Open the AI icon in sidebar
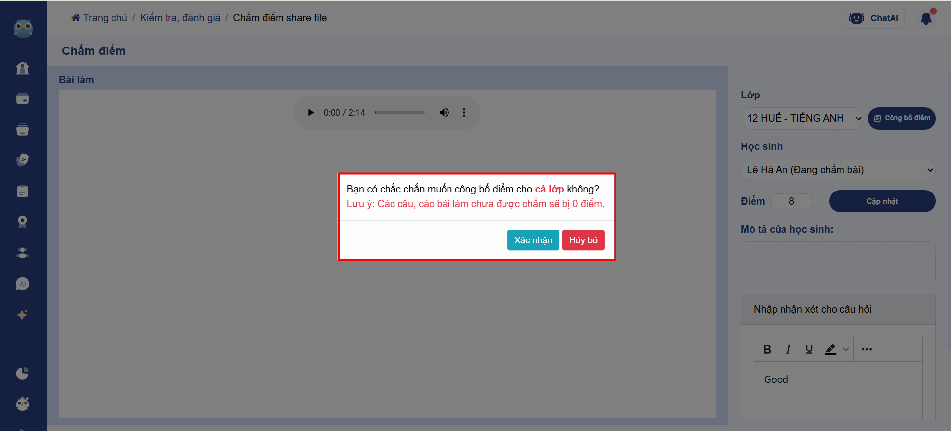This screenshot has height=431, width=951. click(22, 284)
